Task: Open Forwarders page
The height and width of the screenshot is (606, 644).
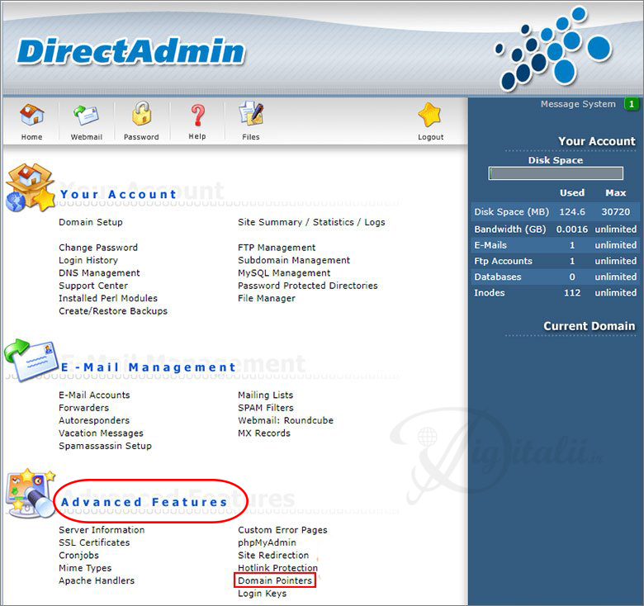Action: pyautogui.click(x=83, y=408)
